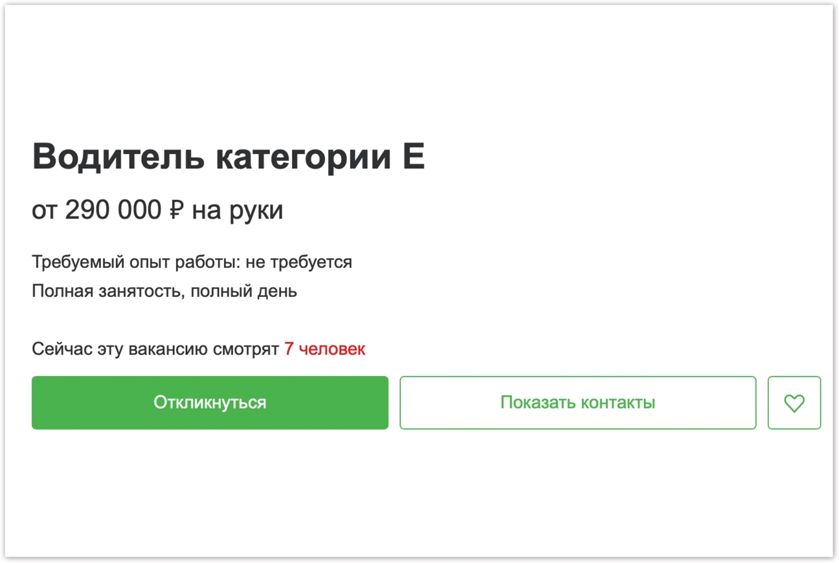Viewport: 839px width, 563px height.
Task: Click the Сейчас эту вакансию text
Action: [120, 349]
